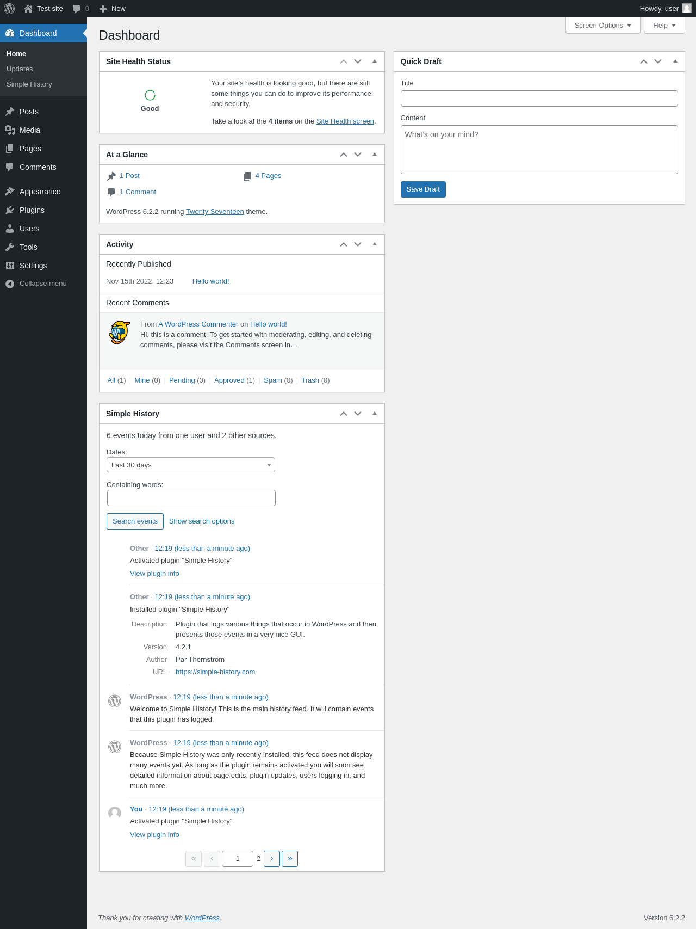696x929 pixels.
Task: Open the Site Health screen link
Action: pyautogui.click(x=345, y=121)
